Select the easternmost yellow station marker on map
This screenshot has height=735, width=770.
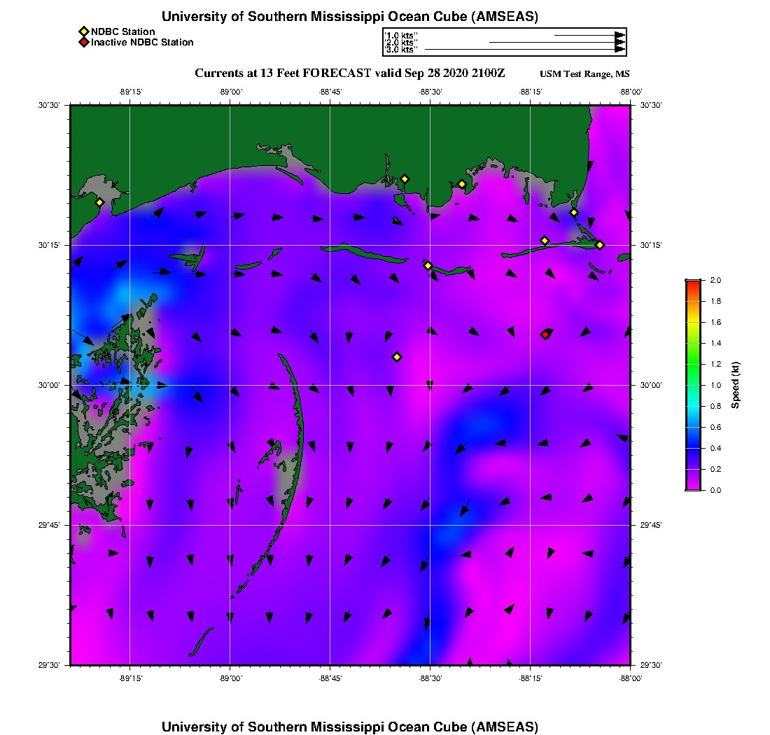[x=600, y=244]
